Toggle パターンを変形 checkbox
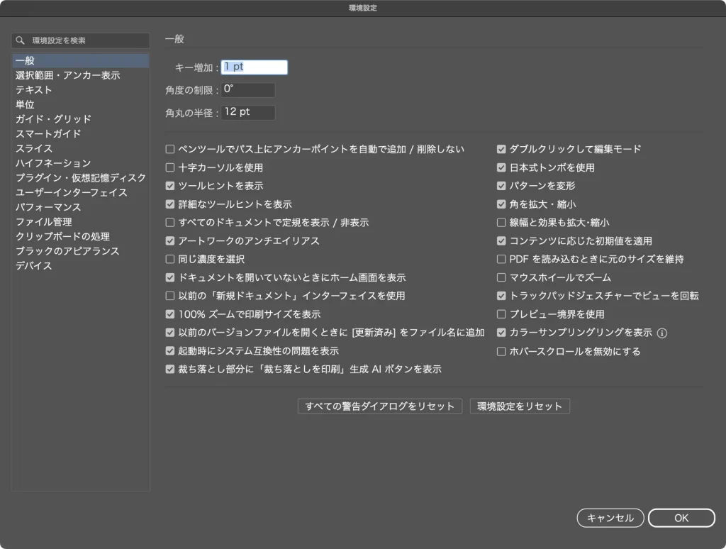 pos(501,186)
